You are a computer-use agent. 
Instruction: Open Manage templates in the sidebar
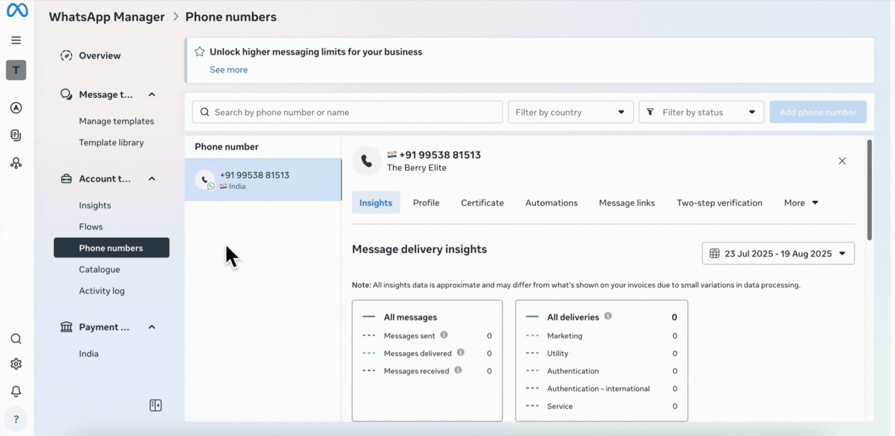[116, 121]
